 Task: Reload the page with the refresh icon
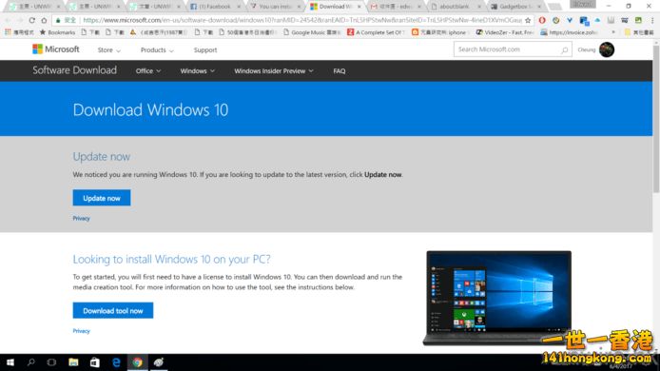[32, 20]
